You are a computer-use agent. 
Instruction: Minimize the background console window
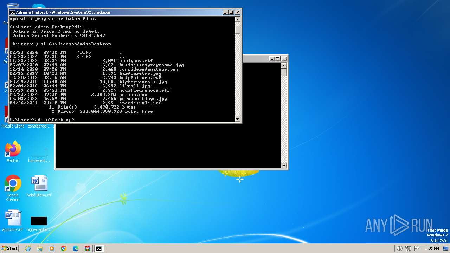pyautogui.click(x=272, y=59)
